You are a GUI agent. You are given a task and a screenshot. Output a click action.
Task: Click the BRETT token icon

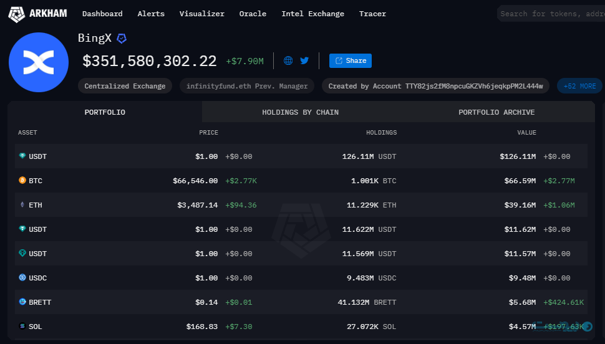22,302
